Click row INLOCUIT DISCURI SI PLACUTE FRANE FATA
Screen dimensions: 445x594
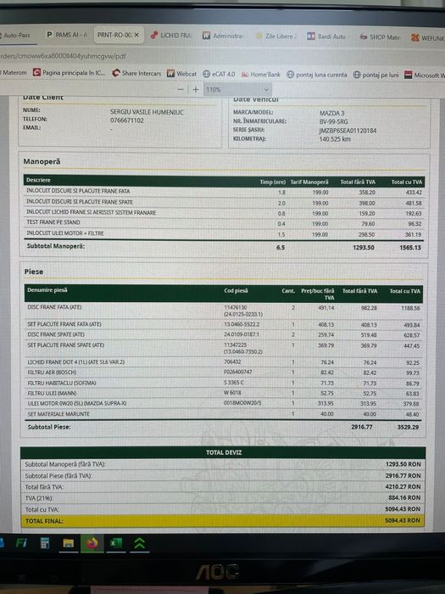coord(224,192)
